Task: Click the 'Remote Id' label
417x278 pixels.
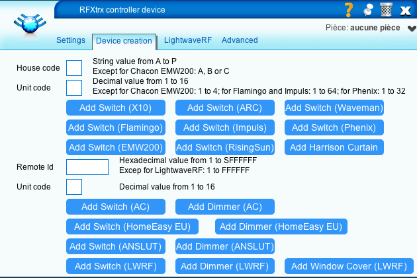Action: (35, 167)
